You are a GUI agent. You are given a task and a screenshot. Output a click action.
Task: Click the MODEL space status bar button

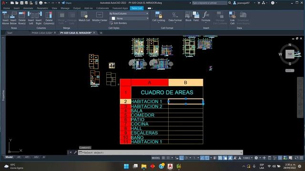coord(156,158)
